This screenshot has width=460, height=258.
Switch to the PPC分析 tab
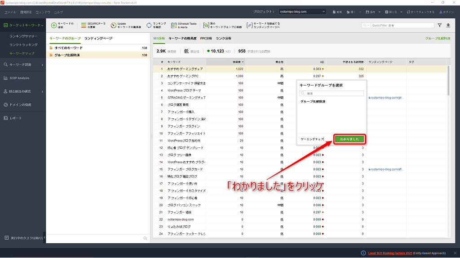(206, 39)
